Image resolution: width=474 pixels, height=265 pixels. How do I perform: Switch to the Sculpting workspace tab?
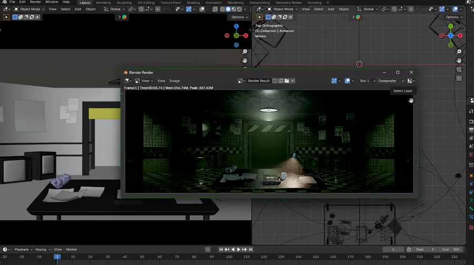pyautogui.click(x=124, y=3)
